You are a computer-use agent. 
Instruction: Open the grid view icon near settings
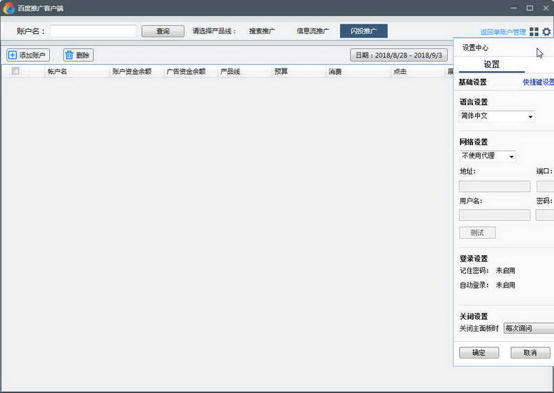pyautogui.click(x=534, y=32)
